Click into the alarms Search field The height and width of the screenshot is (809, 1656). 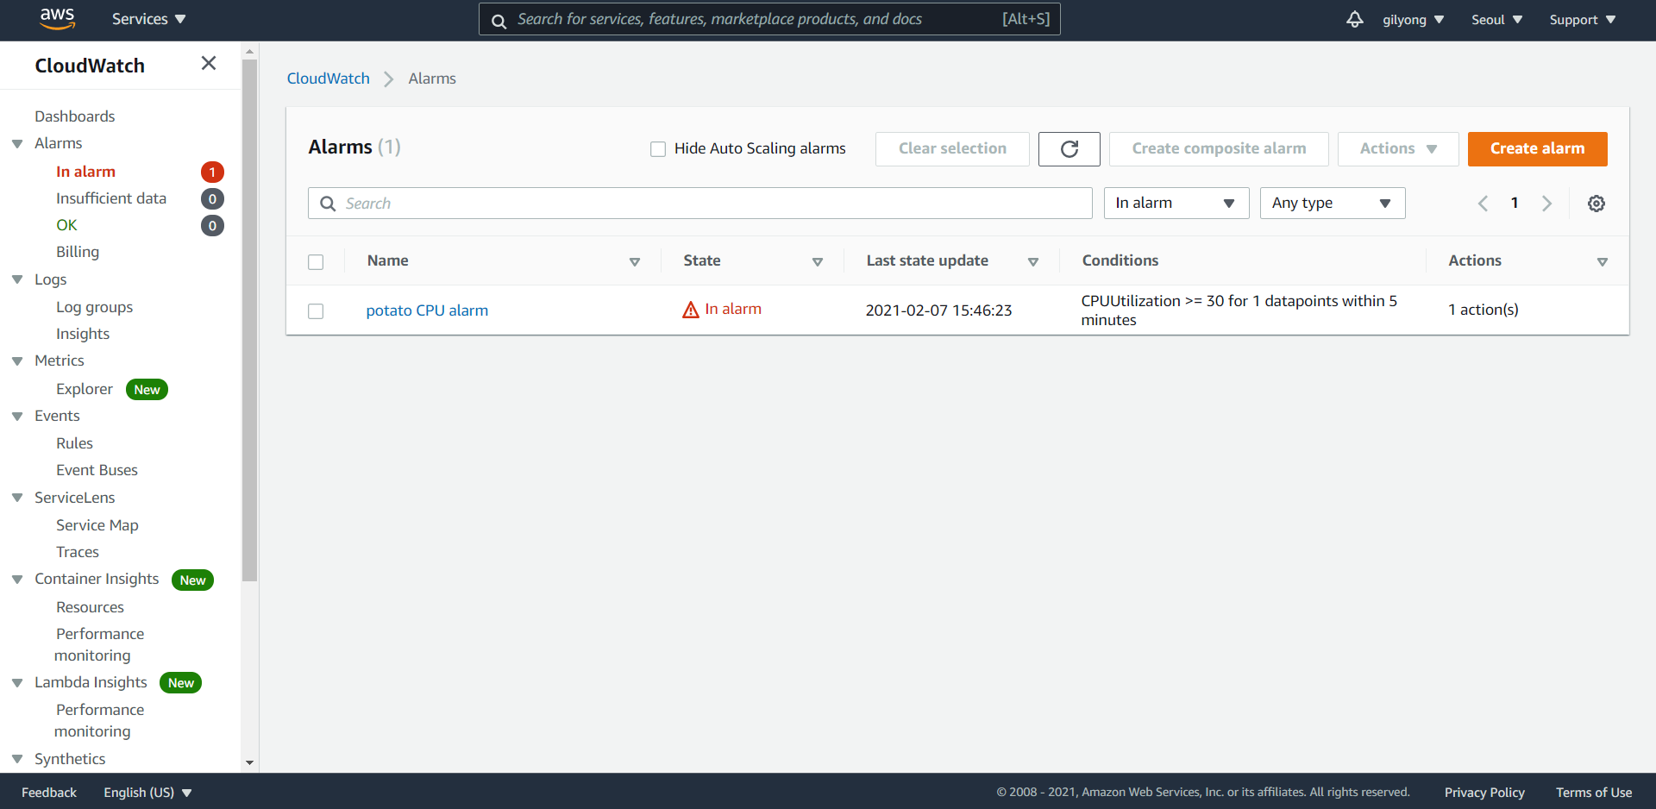click(700, 204)
